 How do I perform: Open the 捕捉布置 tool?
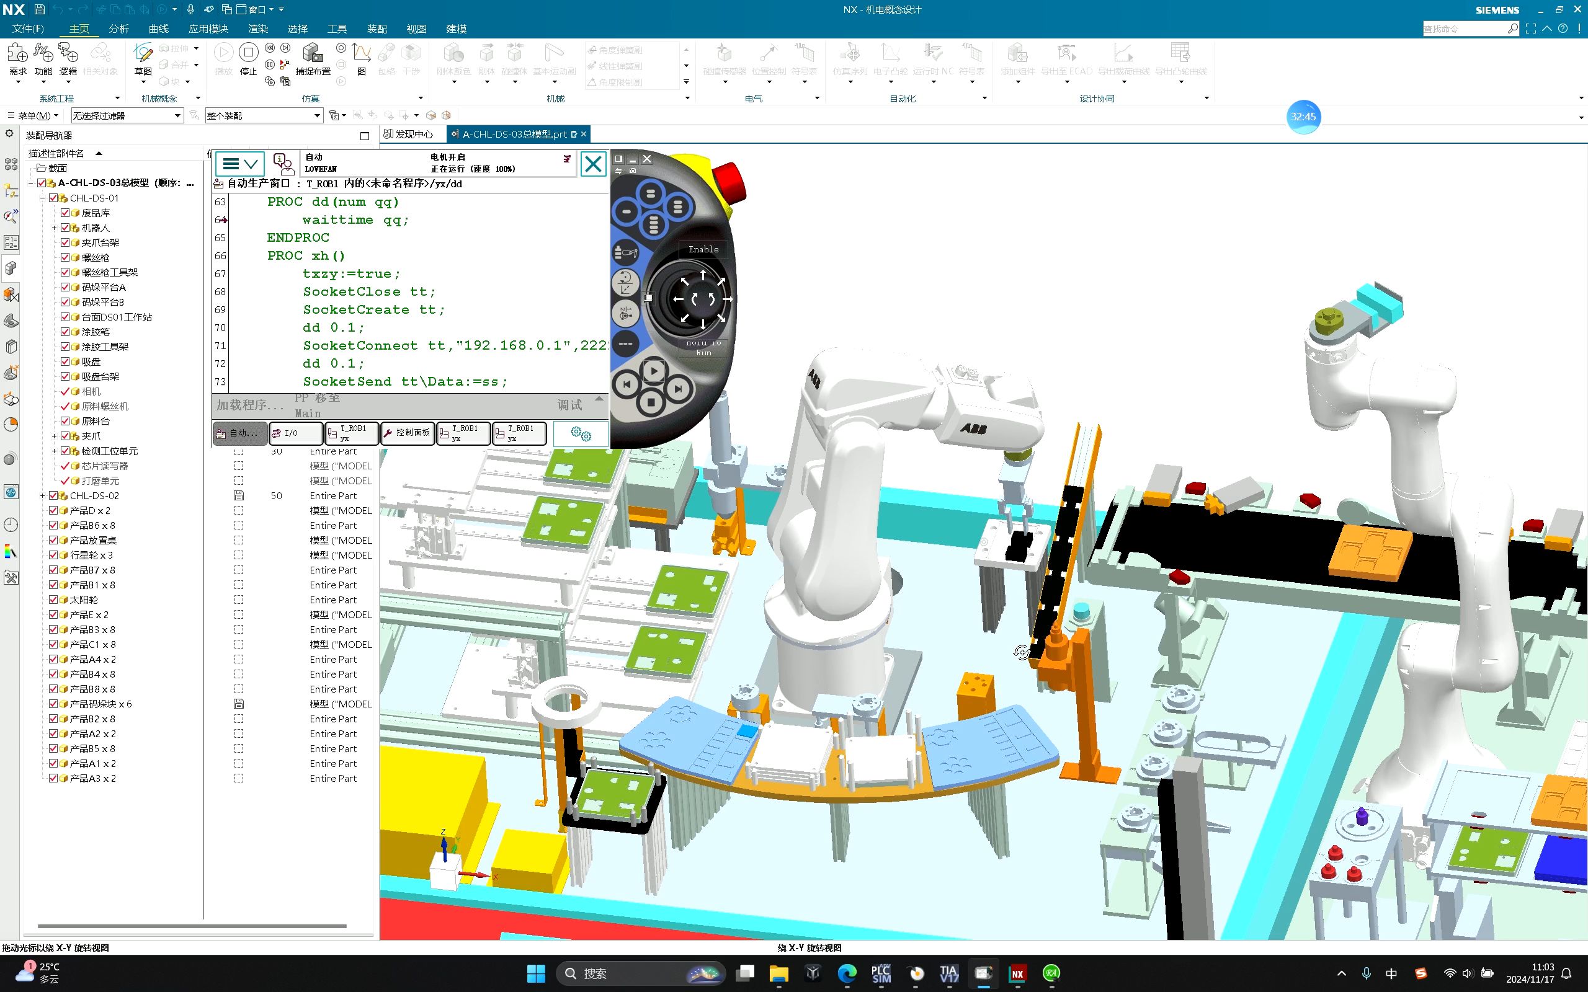313,58
